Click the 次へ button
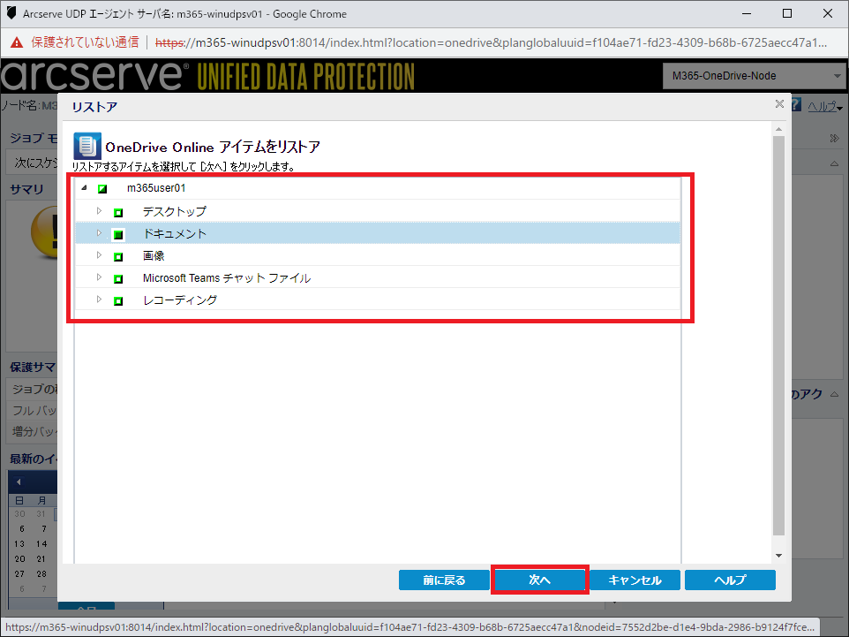The height and width of the screenshot is (637, 849). (x=539, y=580)
